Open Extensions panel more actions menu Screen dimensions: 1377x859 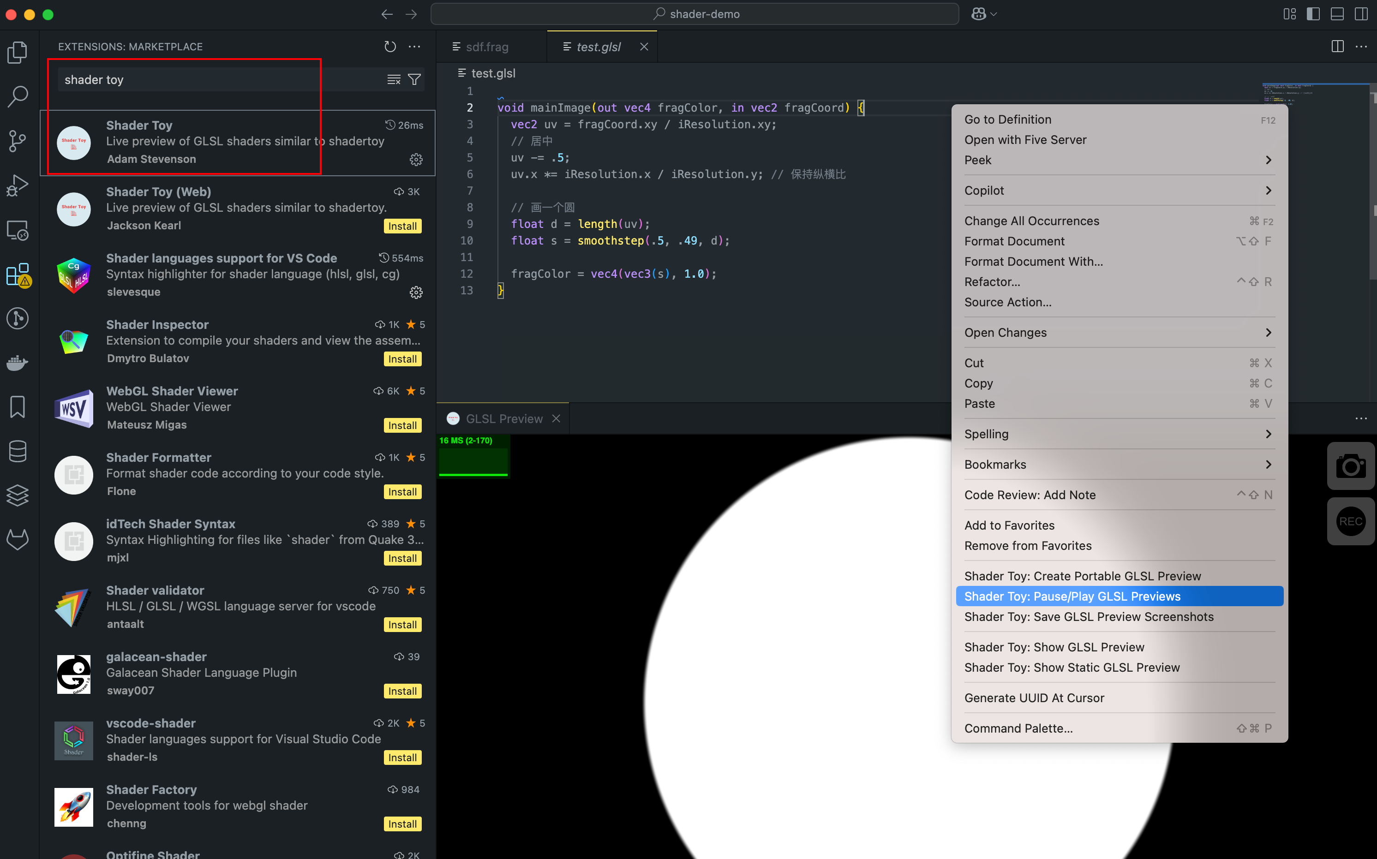(x=415, y=47)
